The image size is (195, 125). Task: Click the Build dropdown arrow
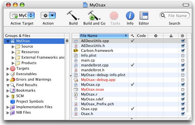pos(78,19)
